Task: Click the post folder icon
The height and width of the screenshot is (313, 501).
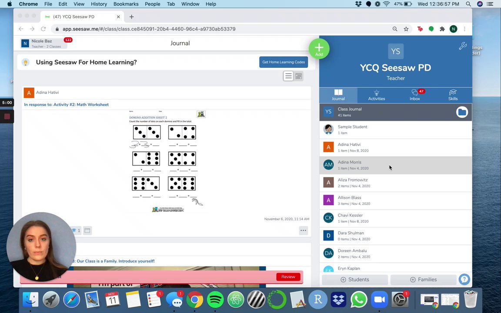Action: (x=87, y=230)
